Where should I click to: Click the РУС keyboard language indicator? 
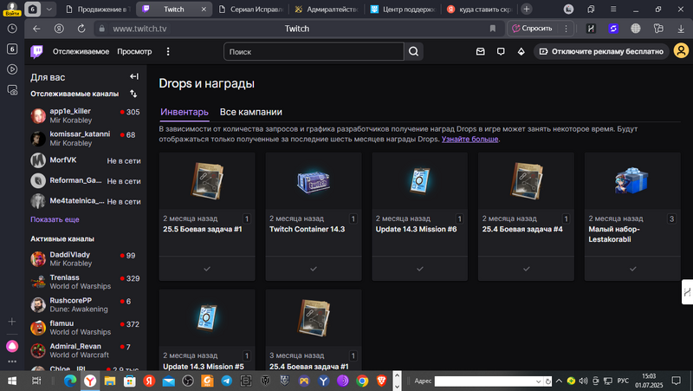pos(623,381)
